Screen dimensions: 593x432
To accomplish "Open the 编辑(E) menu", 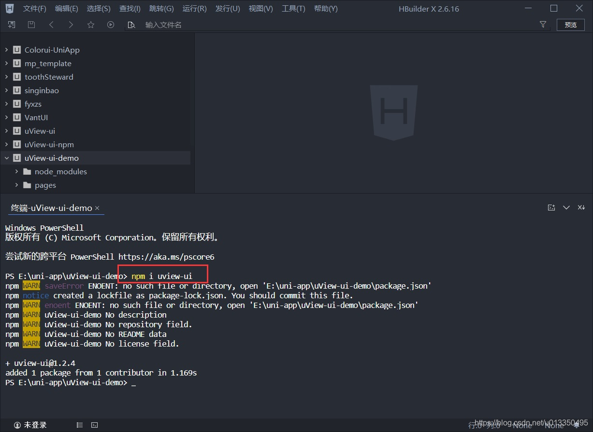I will point(67,9).
